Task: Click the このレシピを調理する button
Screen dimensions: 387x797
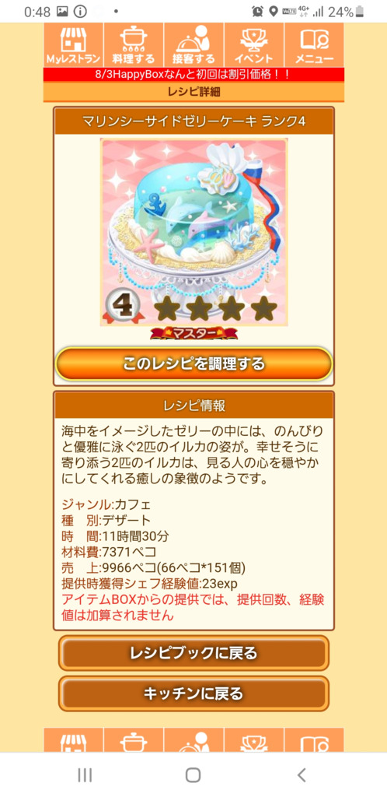Action: (193, 364)
